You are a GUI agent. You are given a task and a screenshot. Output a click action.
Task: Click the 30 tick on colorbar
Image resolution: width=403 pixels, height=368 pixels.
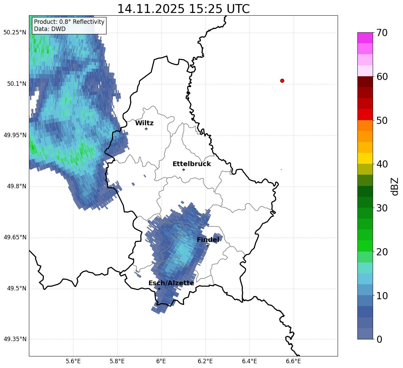click(x=382, y=208)
